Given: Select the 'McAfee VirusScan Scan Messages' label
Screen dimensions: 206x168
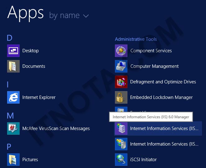Looking at the screenshot, I should tap(56, 128).
